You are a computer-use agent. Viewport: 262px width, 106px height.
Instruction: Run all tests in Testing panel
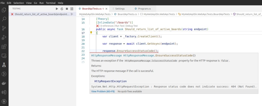click(57, 9)
